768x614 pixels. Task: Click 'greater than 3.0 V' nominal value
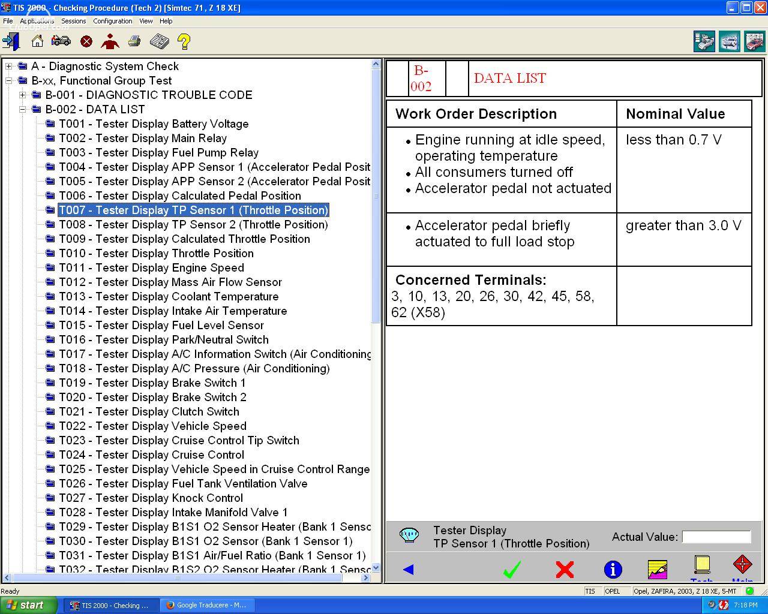pyautogui.click(x=683, y=225)
